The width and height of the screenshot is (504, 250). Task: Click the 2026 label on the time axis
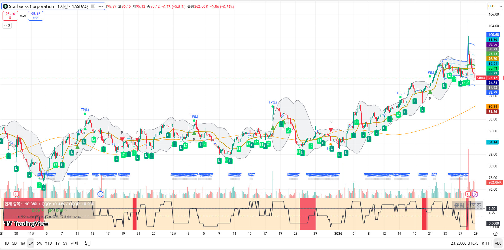338,234
